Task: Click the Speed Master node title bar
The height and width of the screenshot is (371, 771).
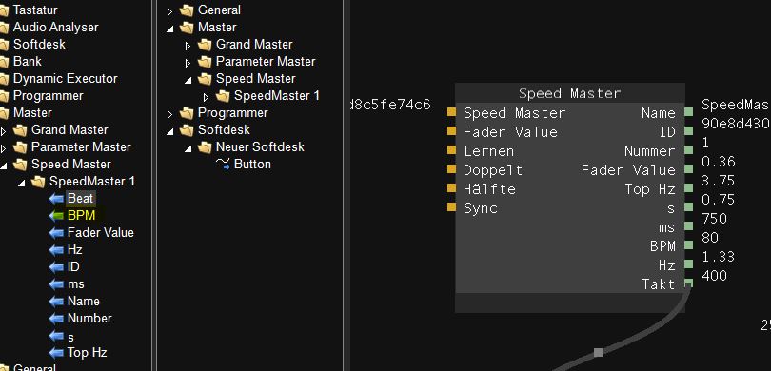Action: (x=570, y=93)
